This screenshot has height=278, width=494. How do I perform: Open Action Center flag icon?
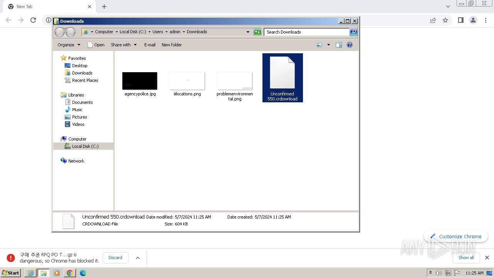click(457, 273)
